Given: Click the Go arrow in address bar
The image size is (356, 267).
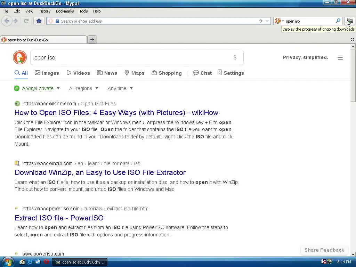Looking at the screenshot, I should point(261,21).
